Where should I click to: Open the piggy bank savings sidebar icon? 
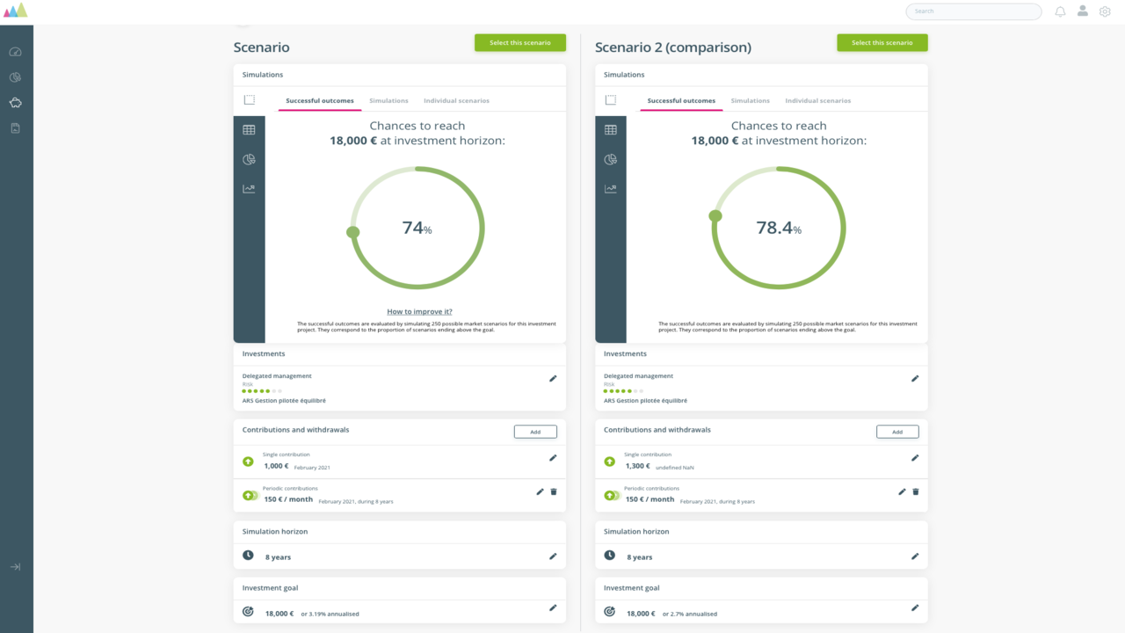(x=15, y=103)
